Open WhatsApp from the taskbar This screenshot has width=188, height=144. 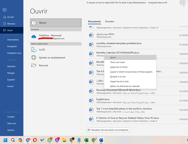pyautogui.click(x=50, y=140)
